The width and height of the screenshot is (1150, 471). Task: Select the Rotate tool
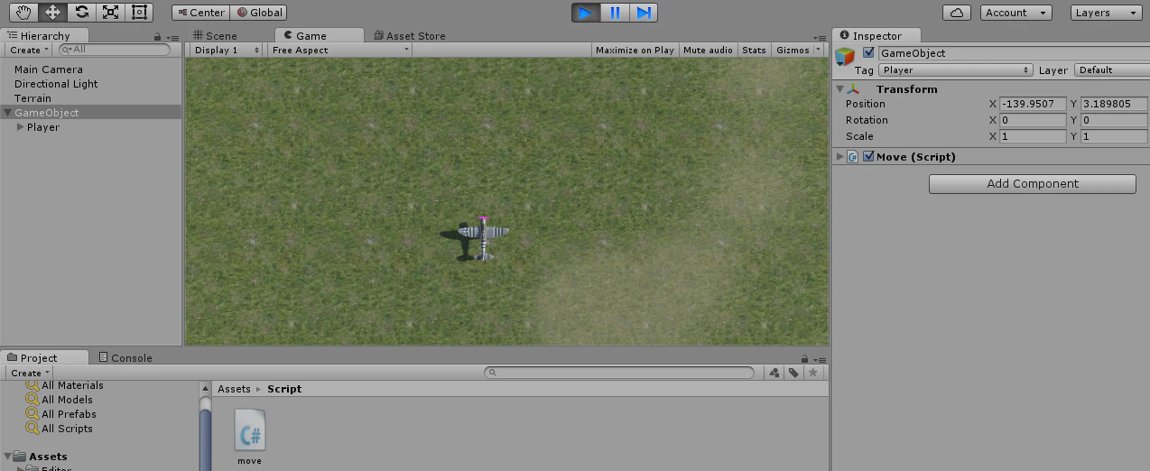pos(81,13)
